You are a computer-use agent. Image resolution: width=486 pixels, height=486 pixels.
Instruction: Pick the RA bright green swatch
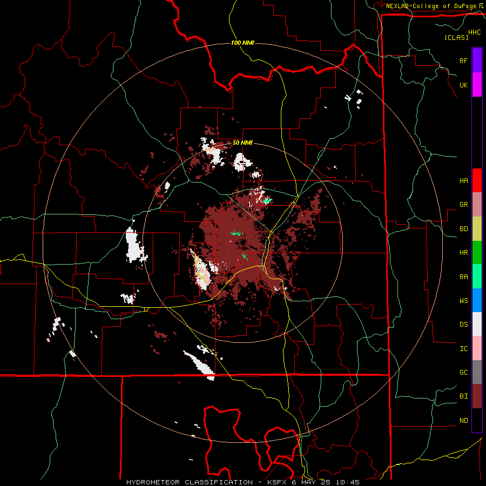(477, 276)
